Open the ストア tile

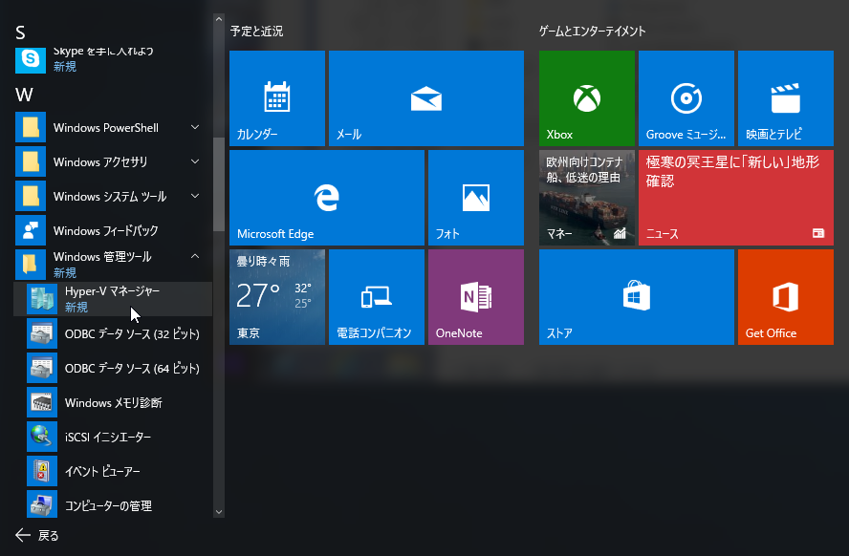point(637,297)
